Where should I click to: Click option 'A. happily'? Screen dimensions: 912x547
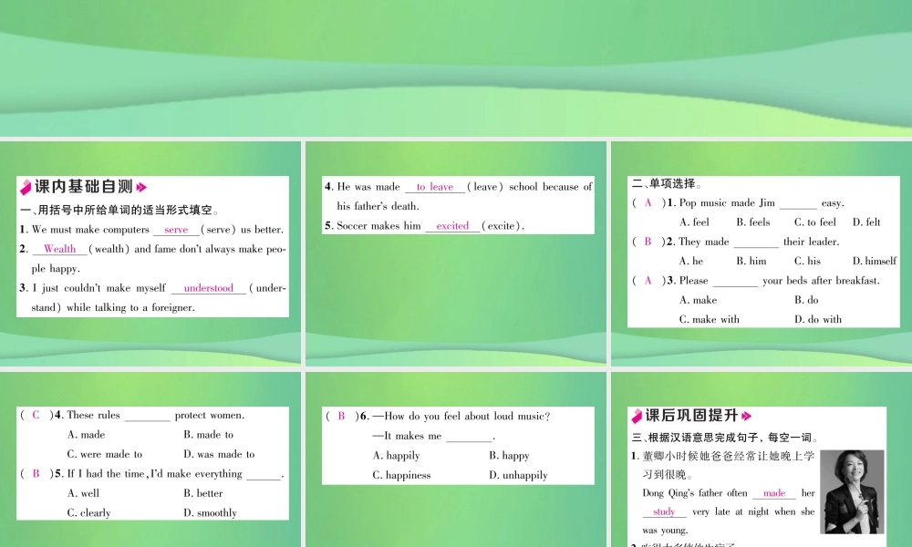click(x=396, y=456)
